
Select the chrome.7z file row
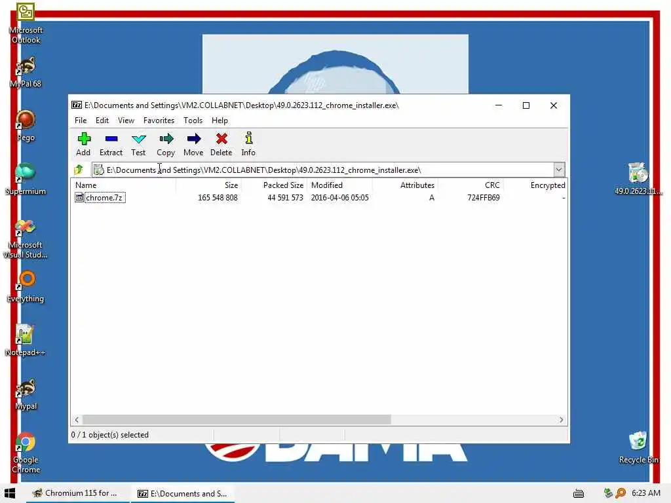[x=319, y=198]
